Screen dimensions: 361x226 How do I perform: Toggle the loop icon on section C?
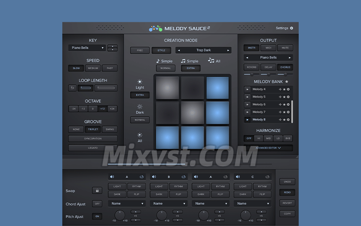point(268,176)
